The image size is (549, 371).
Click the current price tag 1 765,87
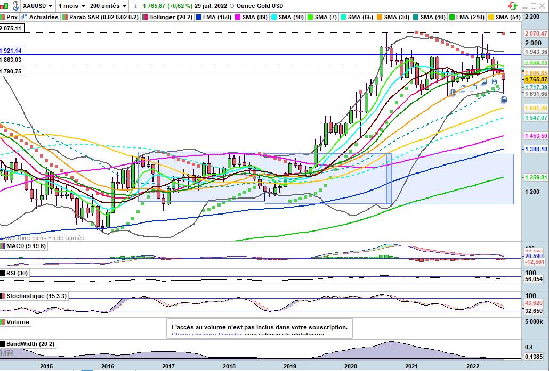536,80
